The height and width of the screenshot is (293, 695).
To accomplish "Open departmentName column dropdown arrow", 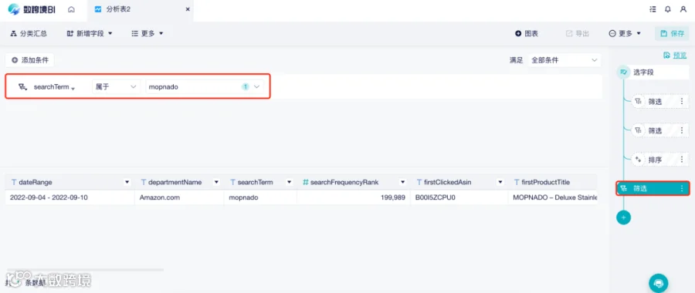I will click(x=216, y=182).
